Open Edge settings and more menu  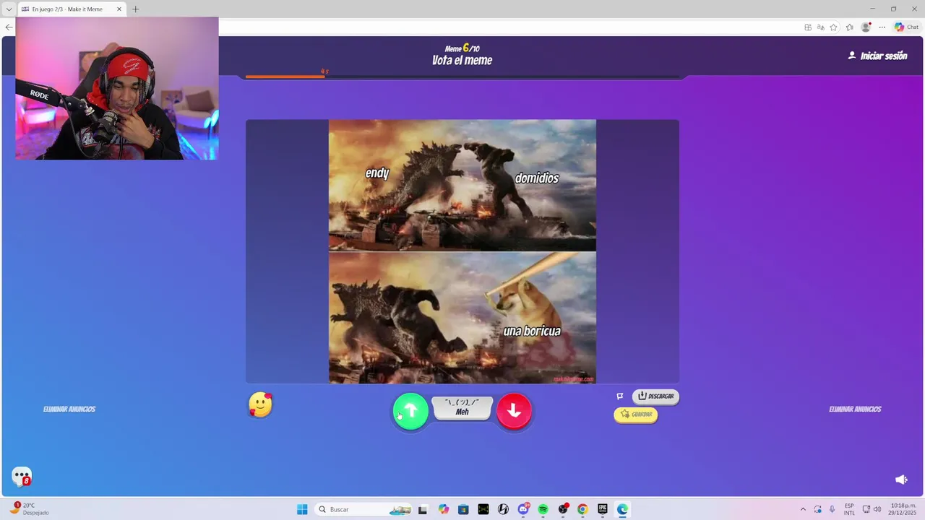tap(882, 27)
